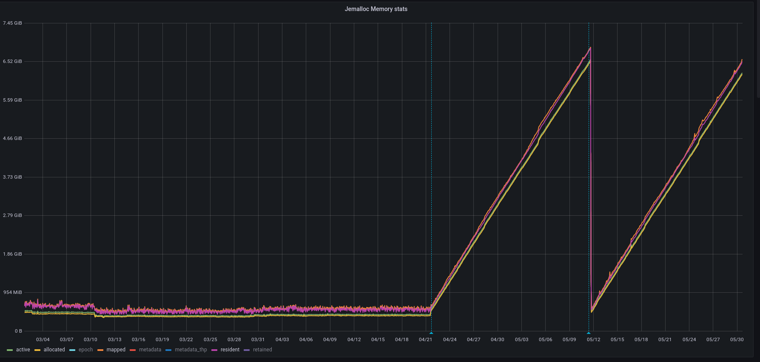Click the 05/12 x-axis date label

tap(594, 339)
